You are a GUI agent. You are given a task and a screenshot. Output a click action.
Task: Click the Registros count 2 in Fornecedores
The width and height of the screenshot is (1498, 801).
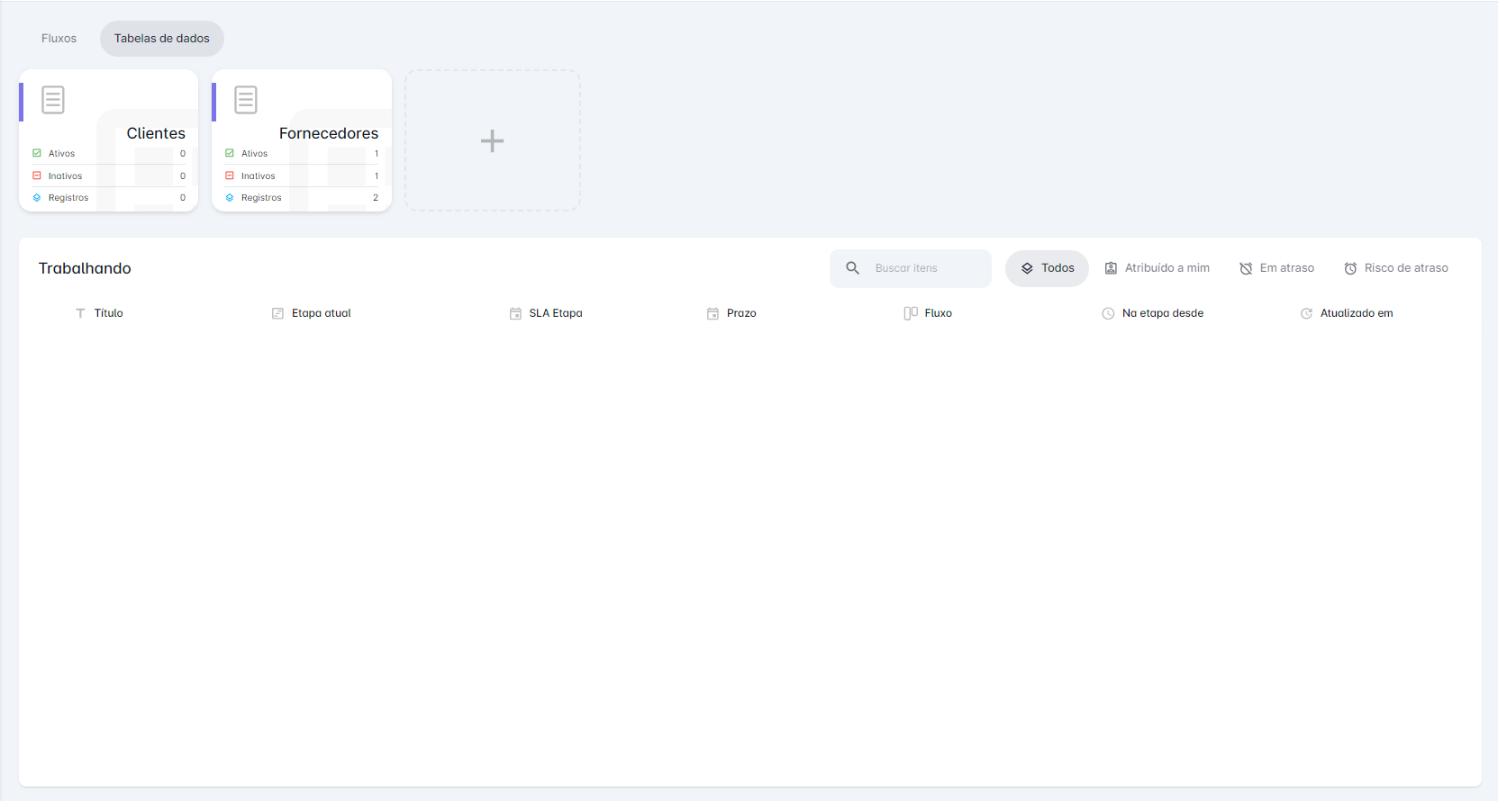[x=376, y=198]
